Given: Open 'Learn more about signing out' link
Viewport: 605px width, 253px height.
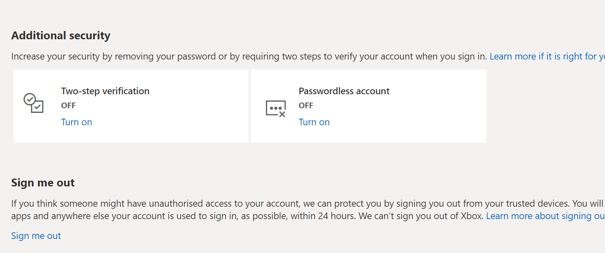Looking at the screenshot, I should tap(545, 216).
